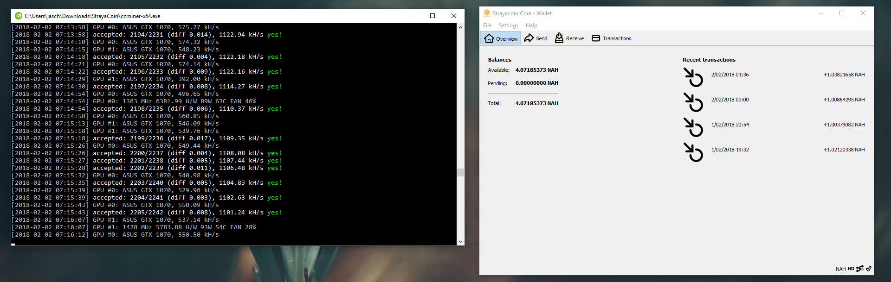Open the Transactions tab in the wallet
891x282 pixels.
(612, 38)
